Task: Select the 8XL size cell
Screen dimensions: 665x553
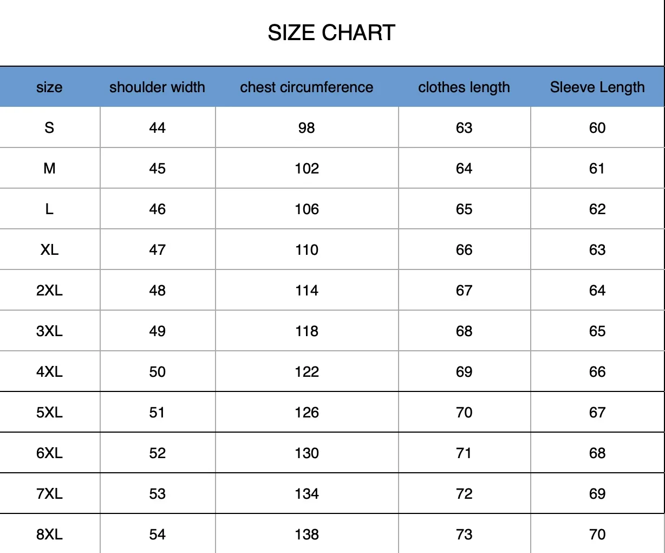Action: tap(49, 535)
